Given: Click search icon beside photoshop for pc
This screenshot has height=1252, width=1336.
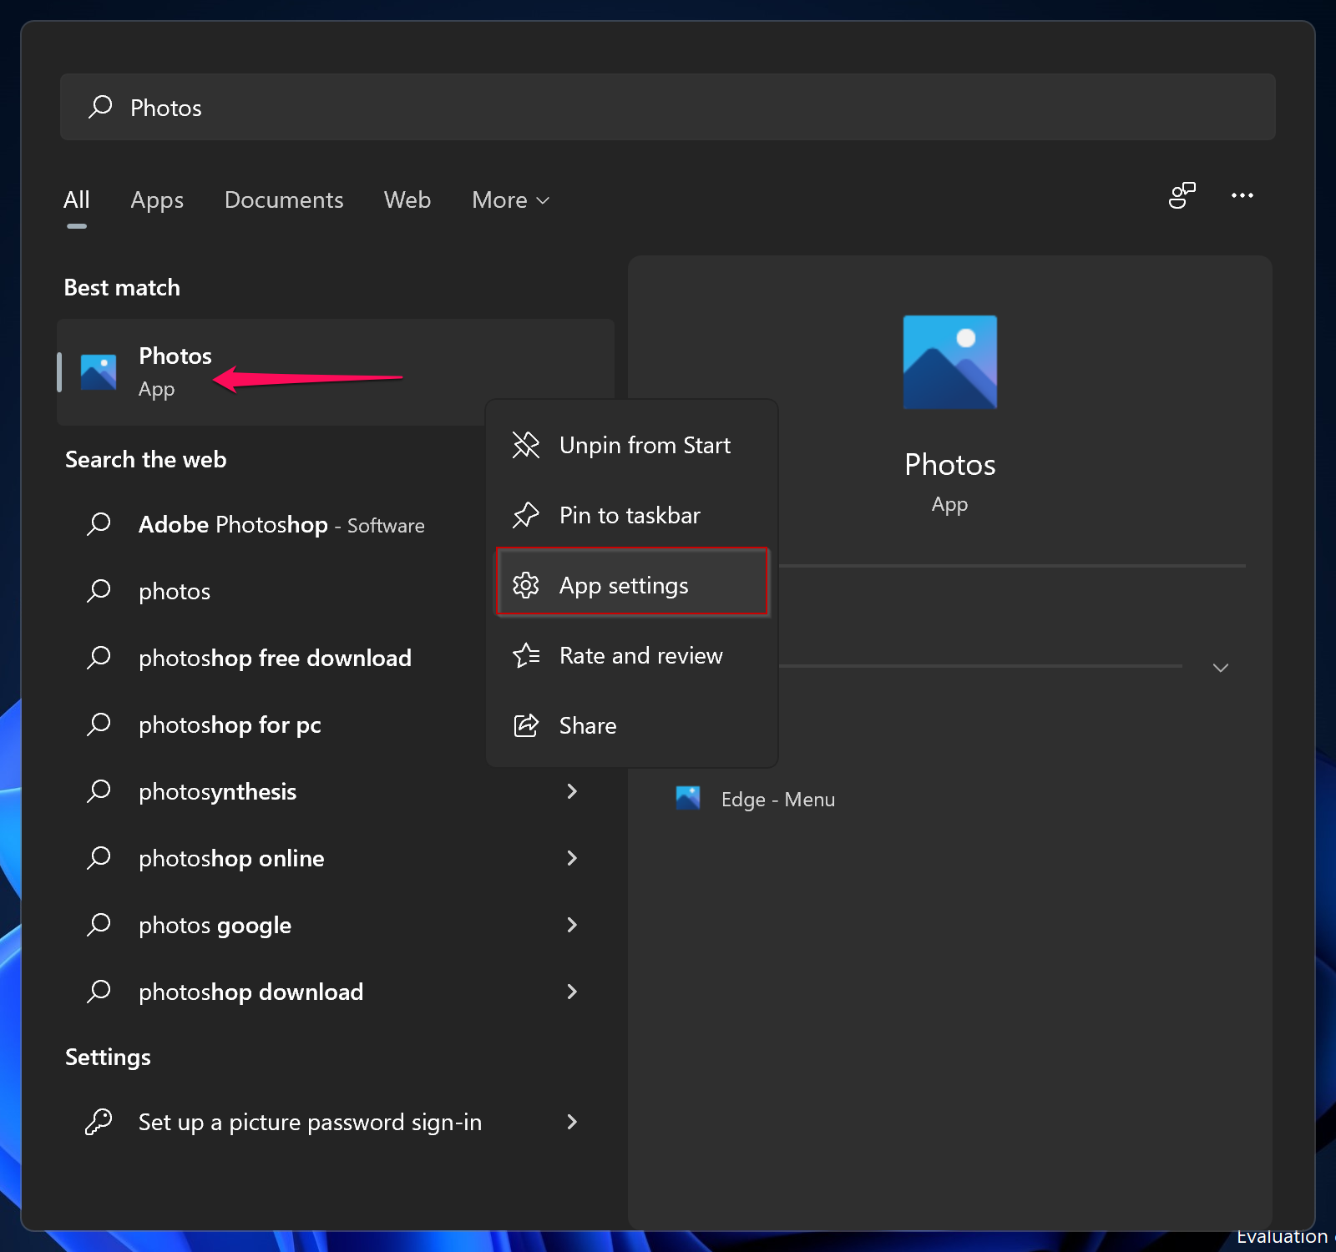Looking at the screenshot, I should [x=99, y=724].
